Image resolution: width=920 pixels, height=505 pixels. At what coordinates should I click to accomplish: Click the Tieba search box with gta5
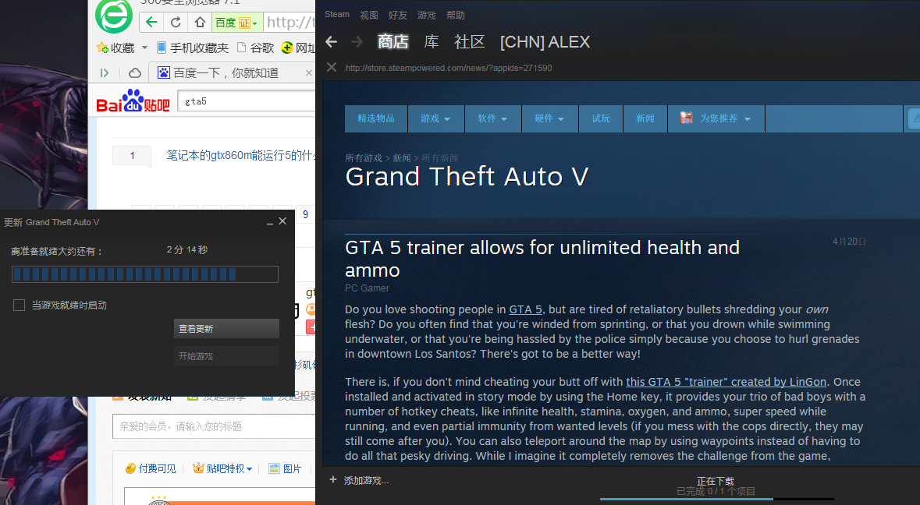pyautogui.click(x=247, y=101)
